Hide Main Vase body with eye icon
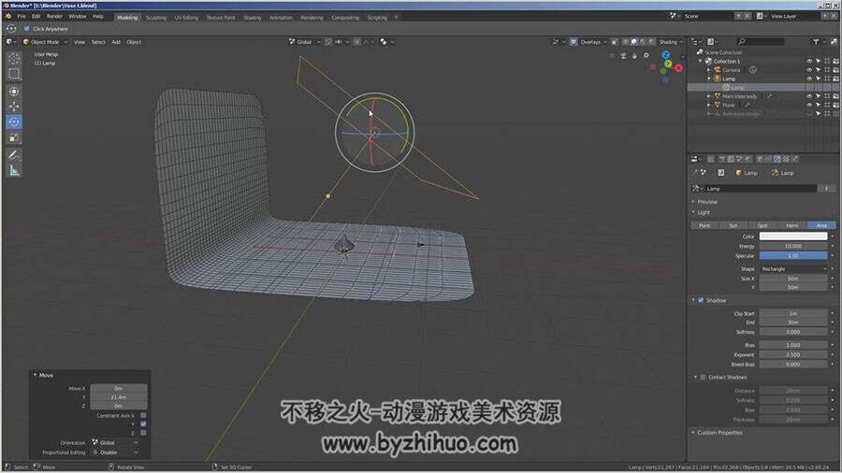Screen dimensions: 842x473 pos(809,96)
